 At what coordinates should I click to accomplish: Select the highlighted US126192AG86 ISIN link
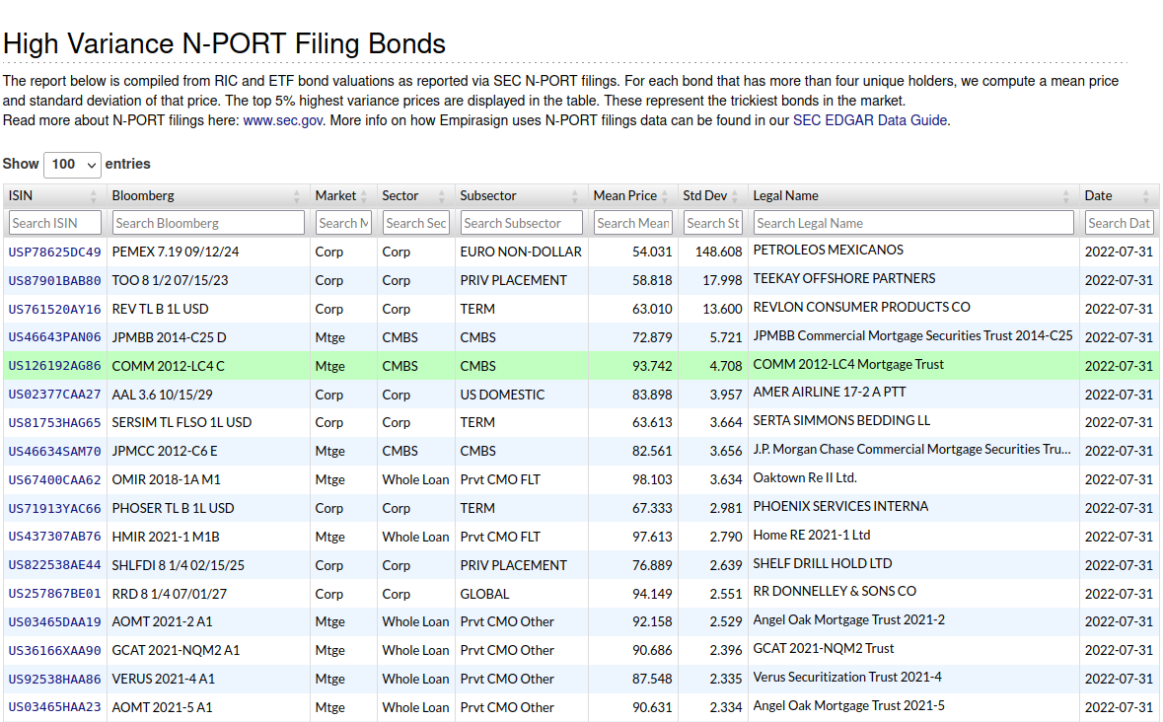tap(54, 366)
